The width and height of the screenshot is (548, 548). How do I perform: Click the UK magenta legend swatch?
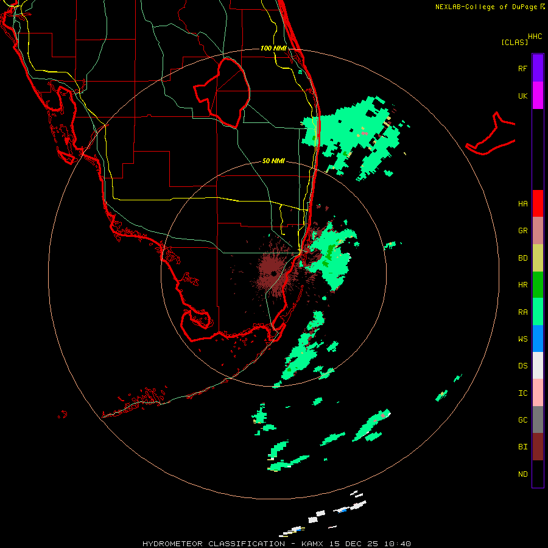[538, 96]
